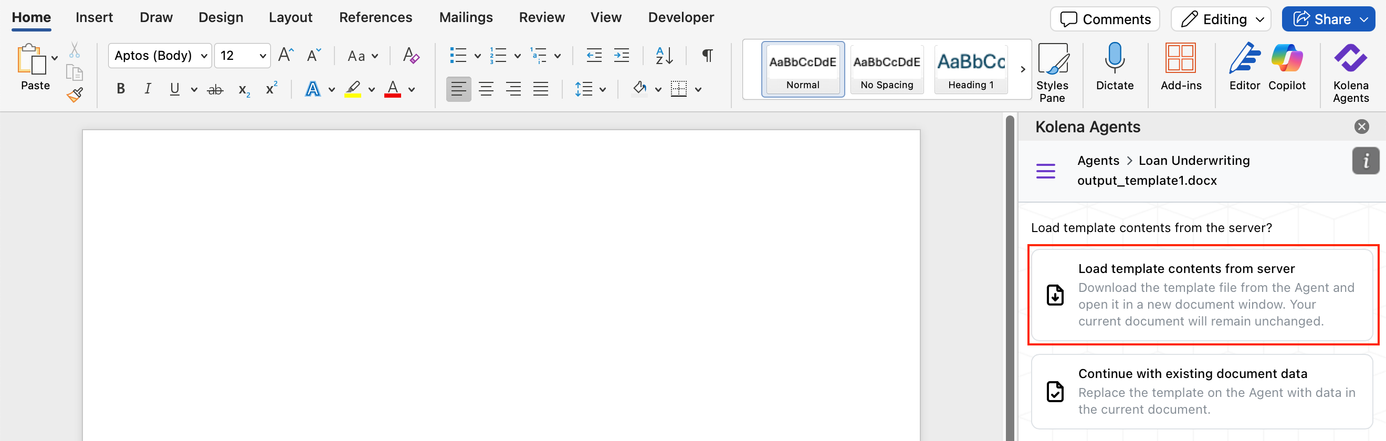This screenshot has width=1386, height=441.
Task: Click the Share button
Action: (1328, 19)
